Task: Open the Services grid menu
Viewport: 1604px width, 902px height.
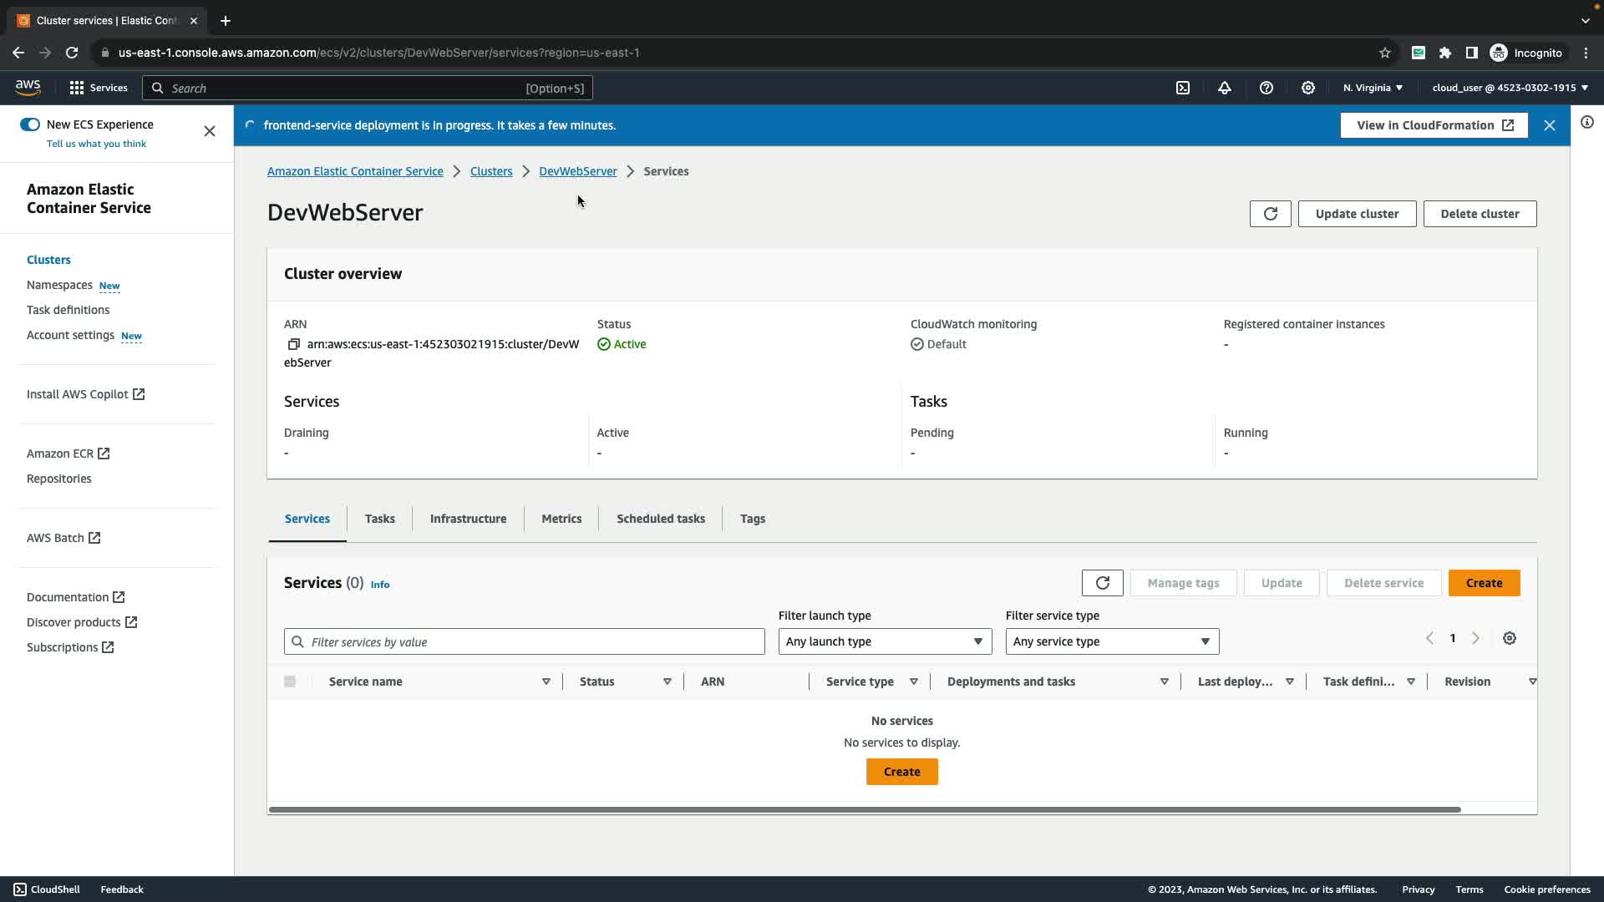Action: pyautogui.click(x=98, y=88)
